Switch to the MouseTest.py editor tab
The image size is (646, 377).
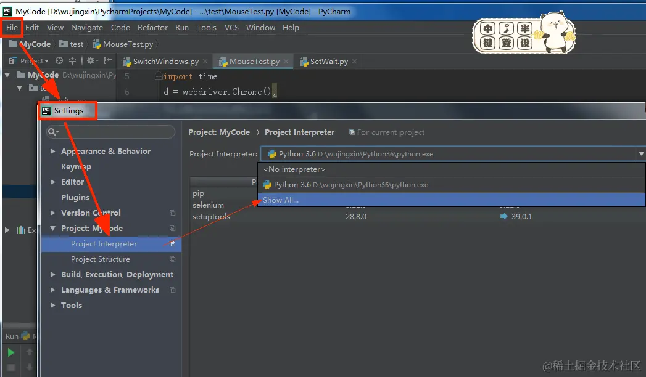click(x=254, y=61)
